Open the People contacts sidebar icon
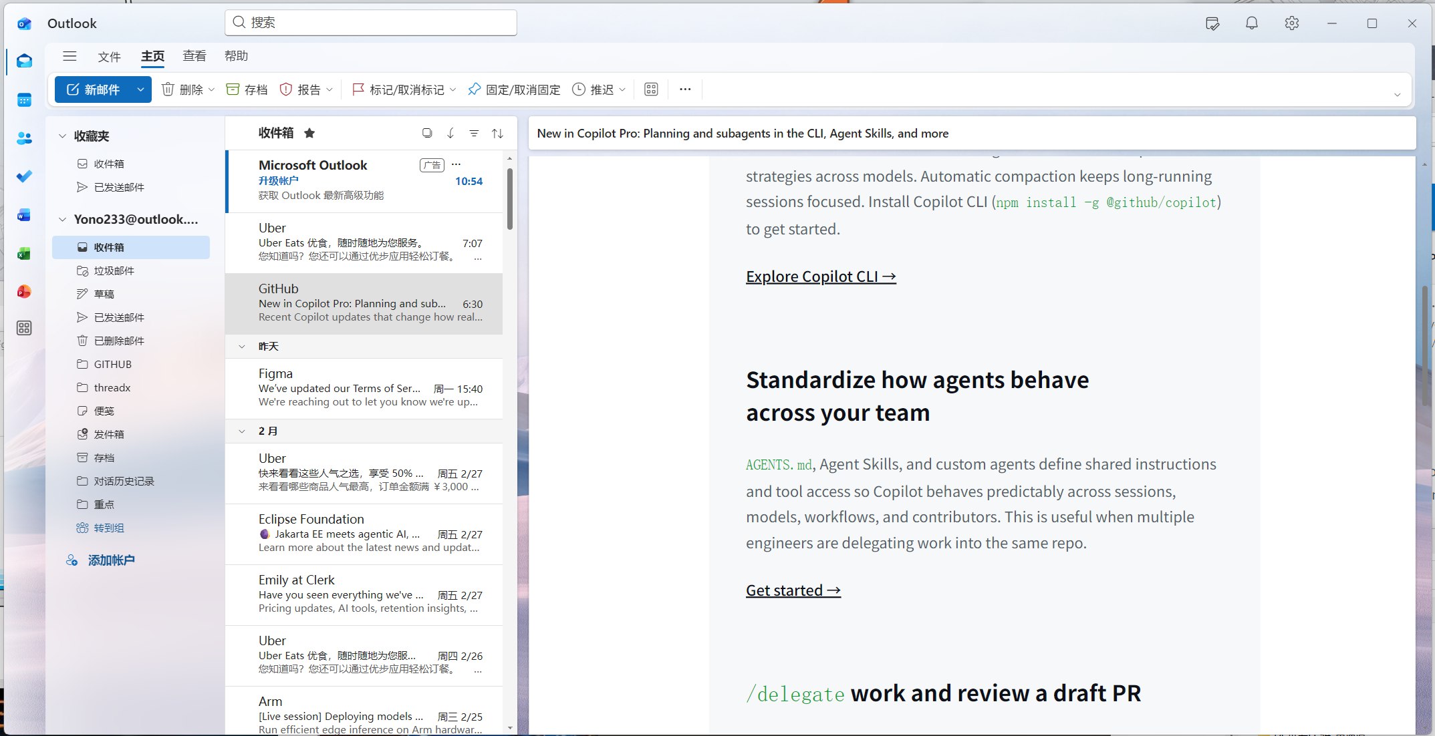The image size is (1435, 736). pyautogui.click(x=24, y=138)
